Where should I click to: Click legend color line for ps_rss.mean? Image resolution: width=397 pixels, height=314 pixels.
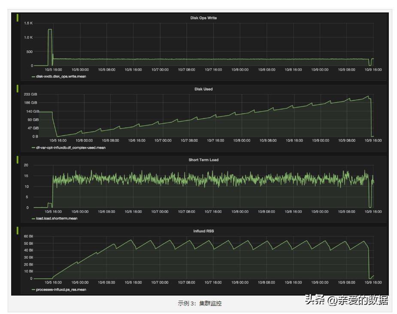pyautogui.click(x=33, y=290)
